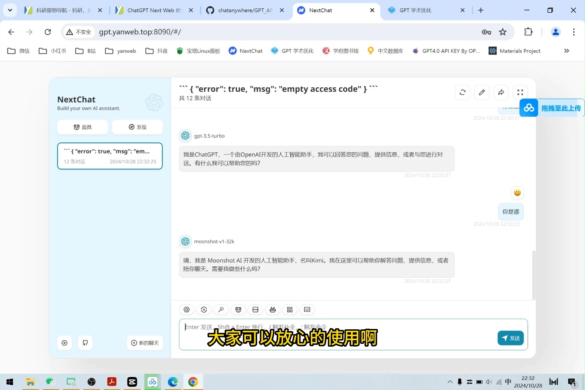Select the error conversation in sidebar list
The width and height of the screenshot is (585, 390).
pos(110,156)
